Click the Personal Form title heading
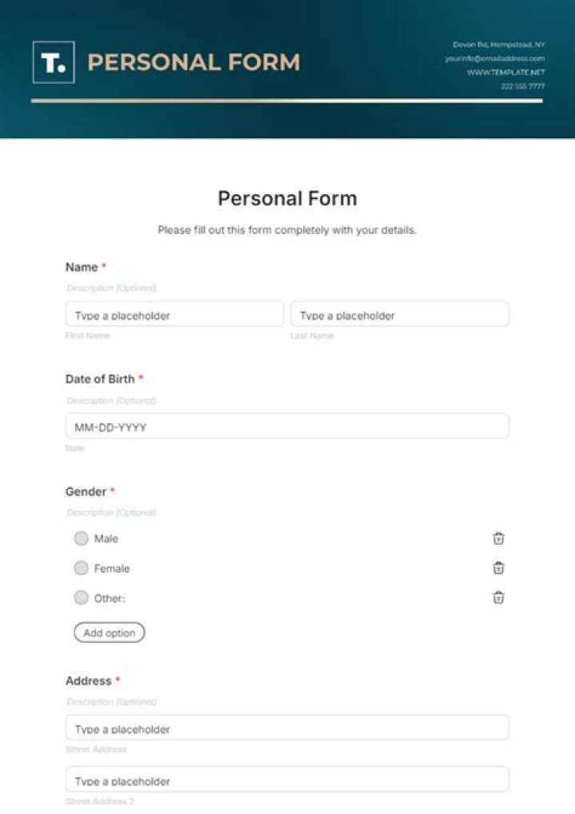This screenshot has height=814, width=575. (287, 198)
